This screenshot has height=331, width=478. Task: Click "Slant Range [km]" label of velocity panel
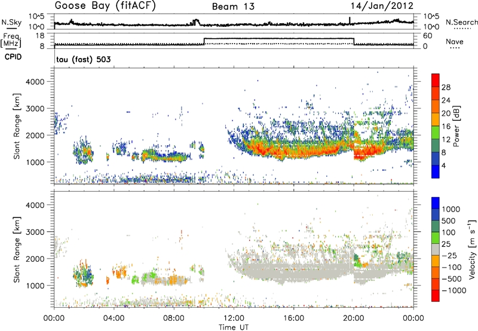(17, 250)
